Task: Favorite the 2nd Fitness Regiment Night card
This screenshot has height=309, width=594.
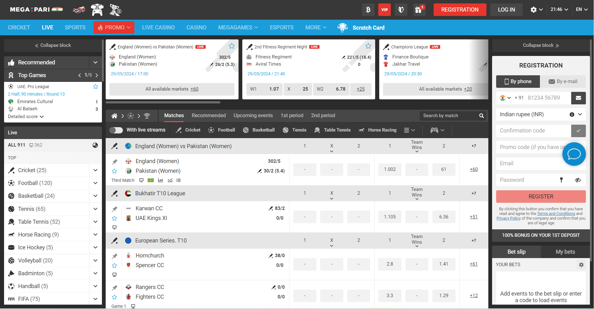Action: click(x=368, y=46)
